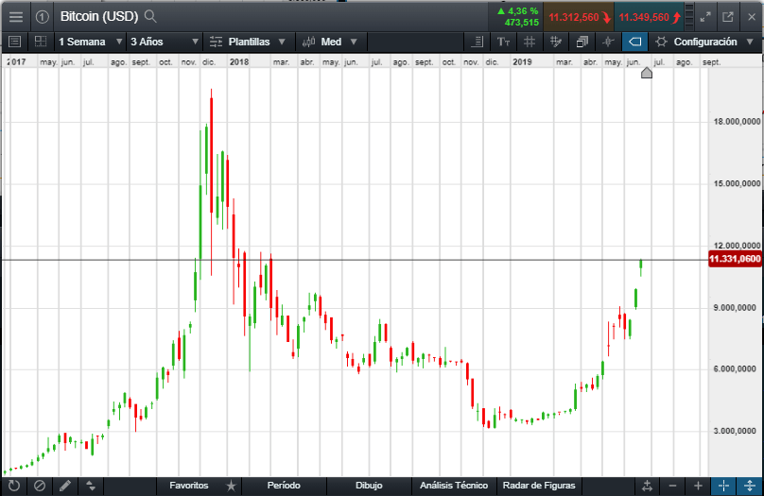Click the clear drawings prohibition icon

pos(40,486)
